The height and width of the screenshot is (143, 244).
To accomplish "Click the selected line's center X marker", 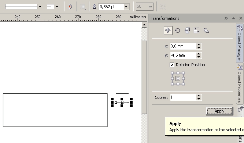I will (x=122, y=103).
